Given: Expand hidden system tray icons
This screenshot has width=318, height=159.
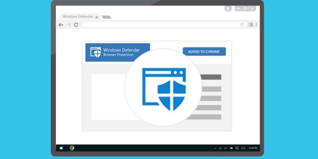Looking at the screenshot, I should (215, 148).
